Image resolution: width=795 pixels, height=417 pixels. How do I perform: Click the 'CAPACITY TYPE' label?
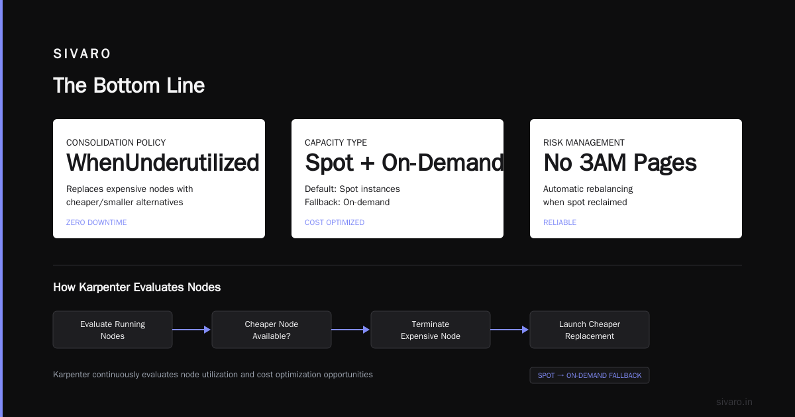(336, 142)
